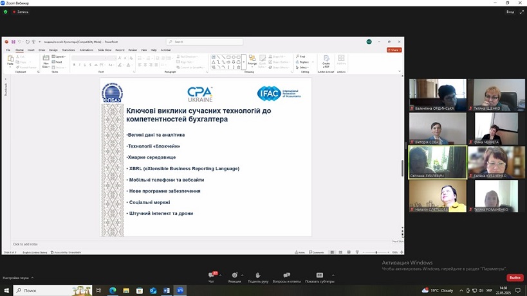Expand the shapes gallery More arrow

pos(244,62)
